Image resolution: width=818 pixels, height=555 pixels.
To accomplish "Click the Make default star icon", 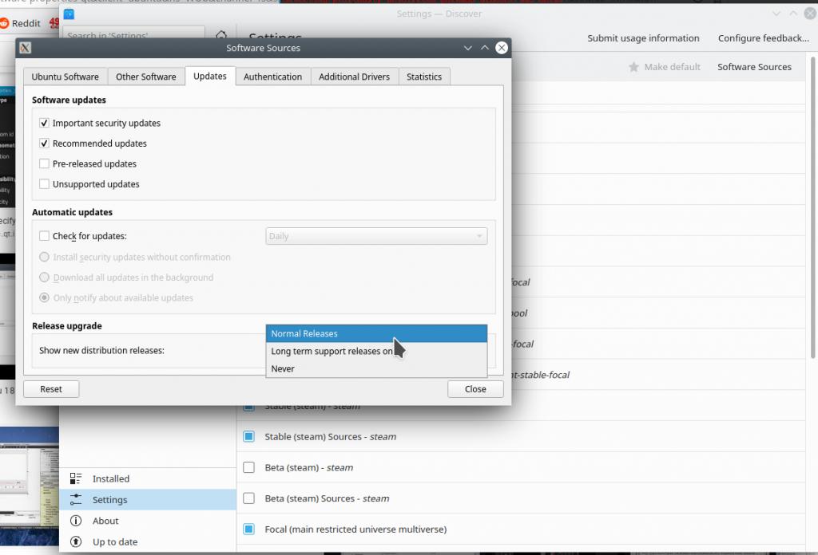I will pos(634,67).
